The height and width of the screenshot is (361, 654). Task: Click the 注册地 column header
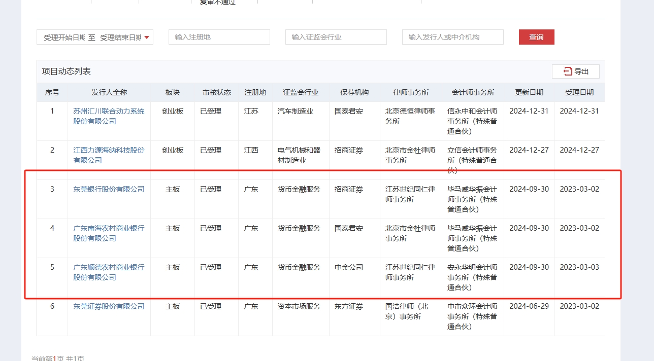point(255,92)
